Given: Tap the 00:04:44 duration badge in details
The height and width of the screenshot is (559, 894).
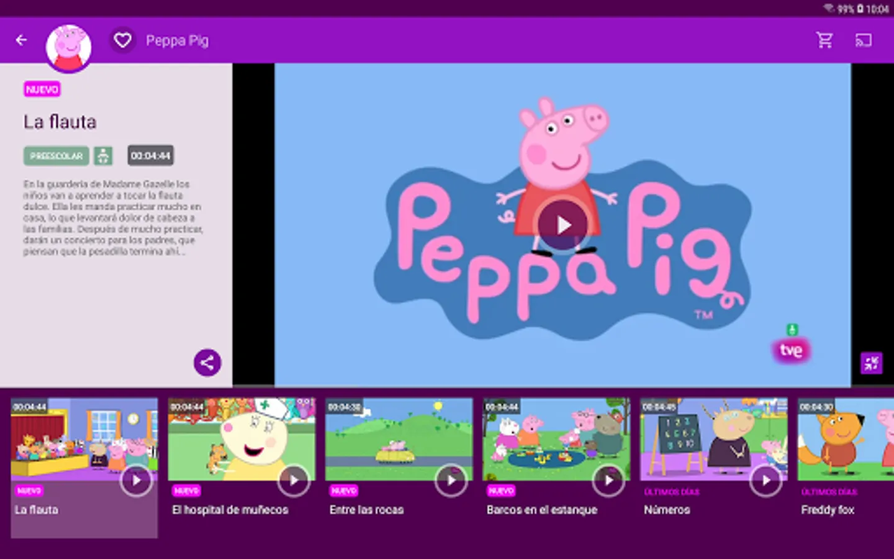Looking at the screenshot, I should [x=151, y=156].
